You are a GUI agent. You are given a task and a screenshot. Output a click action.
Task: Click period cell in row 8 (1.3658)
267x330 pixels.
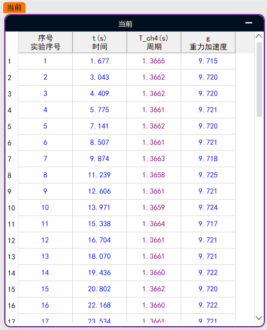(x=154, y=175)
